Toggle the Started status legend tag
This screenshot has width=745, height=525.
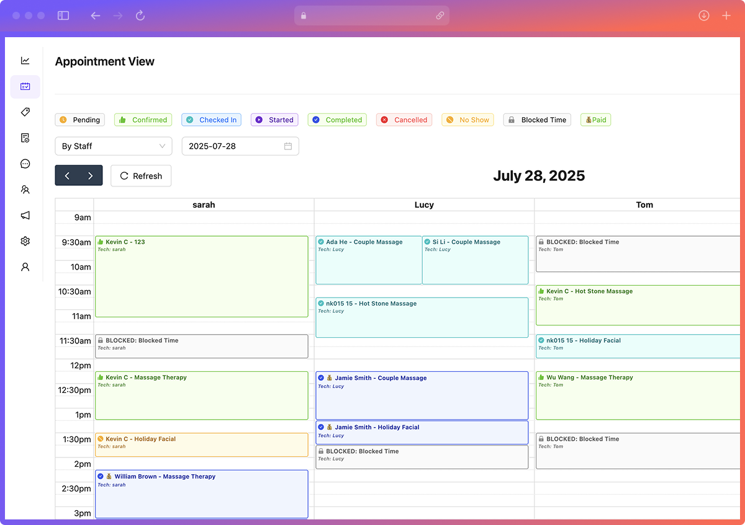click(275, 120)
